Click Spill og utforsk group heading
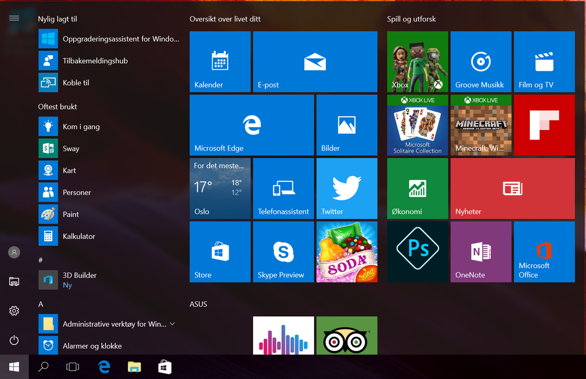586x379 pixels. [411, 19]
